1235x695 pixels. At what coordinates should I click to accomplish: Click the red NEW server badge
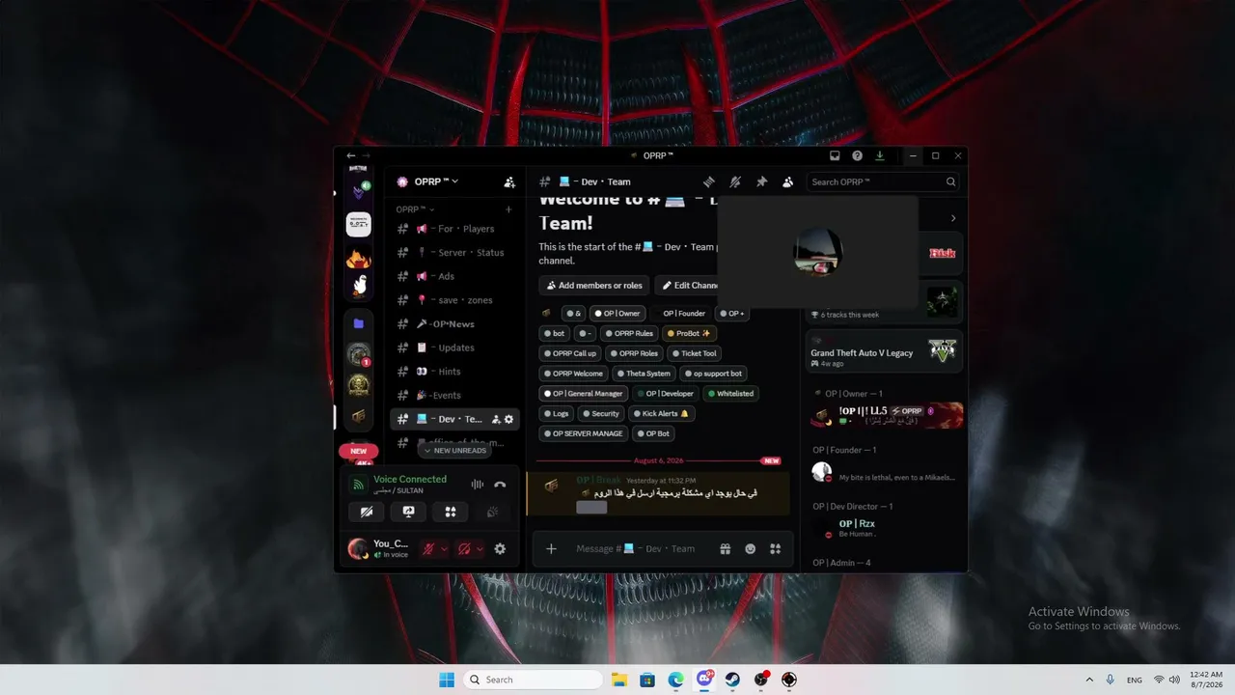click(358, 451)
